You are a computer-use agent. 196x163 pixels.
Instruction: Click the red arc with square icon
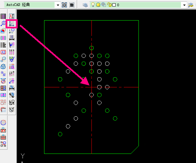coord(3,110)
